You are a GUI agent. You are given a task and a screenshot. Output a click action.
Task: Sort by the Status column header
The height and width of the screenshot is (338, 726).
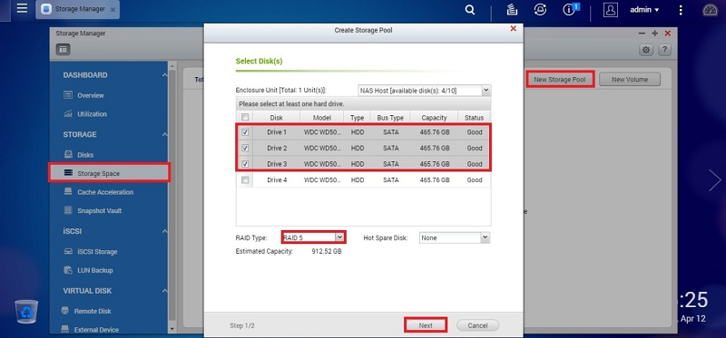474,118
